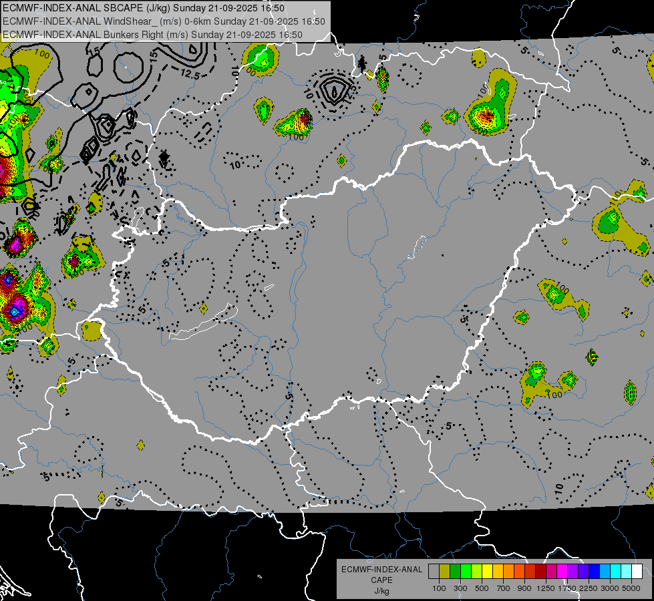
Task: Click the J/kg unit label in legend
Action: pos(381,591)
